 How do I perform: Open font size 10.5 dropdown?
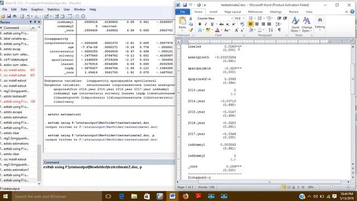tap(243, 18)
